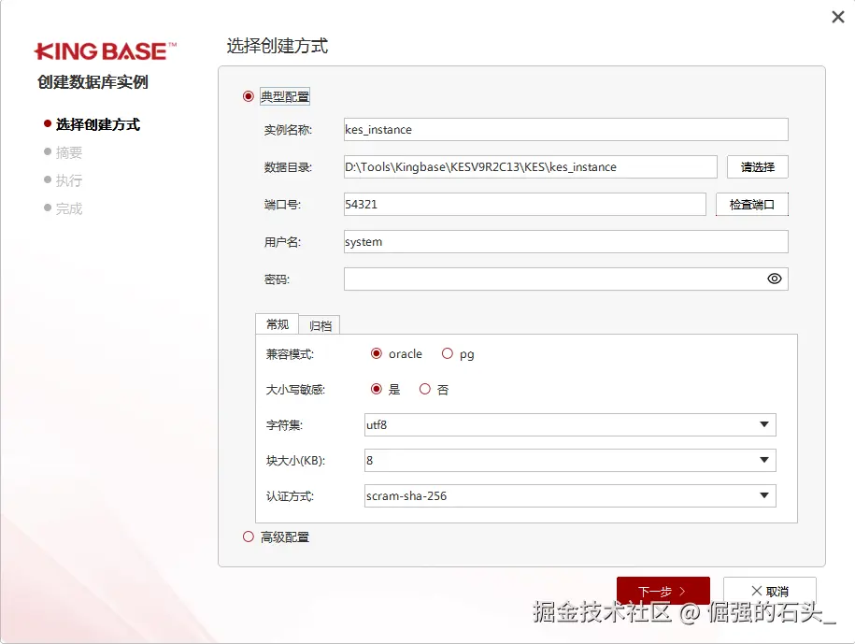Click the 检查端口 button
The height and width of the screenshot is (644, 855).
click(x=752, y=205)
